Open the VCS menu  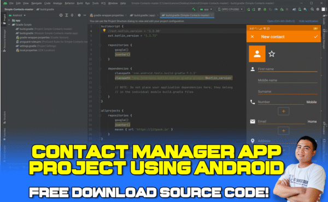click(x=103, y=3)
